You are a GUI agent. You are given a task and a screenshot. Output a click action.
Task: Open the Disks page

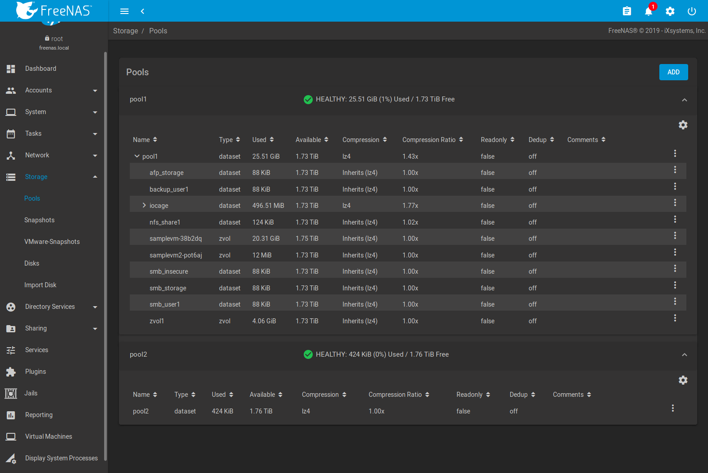point(32,263)
